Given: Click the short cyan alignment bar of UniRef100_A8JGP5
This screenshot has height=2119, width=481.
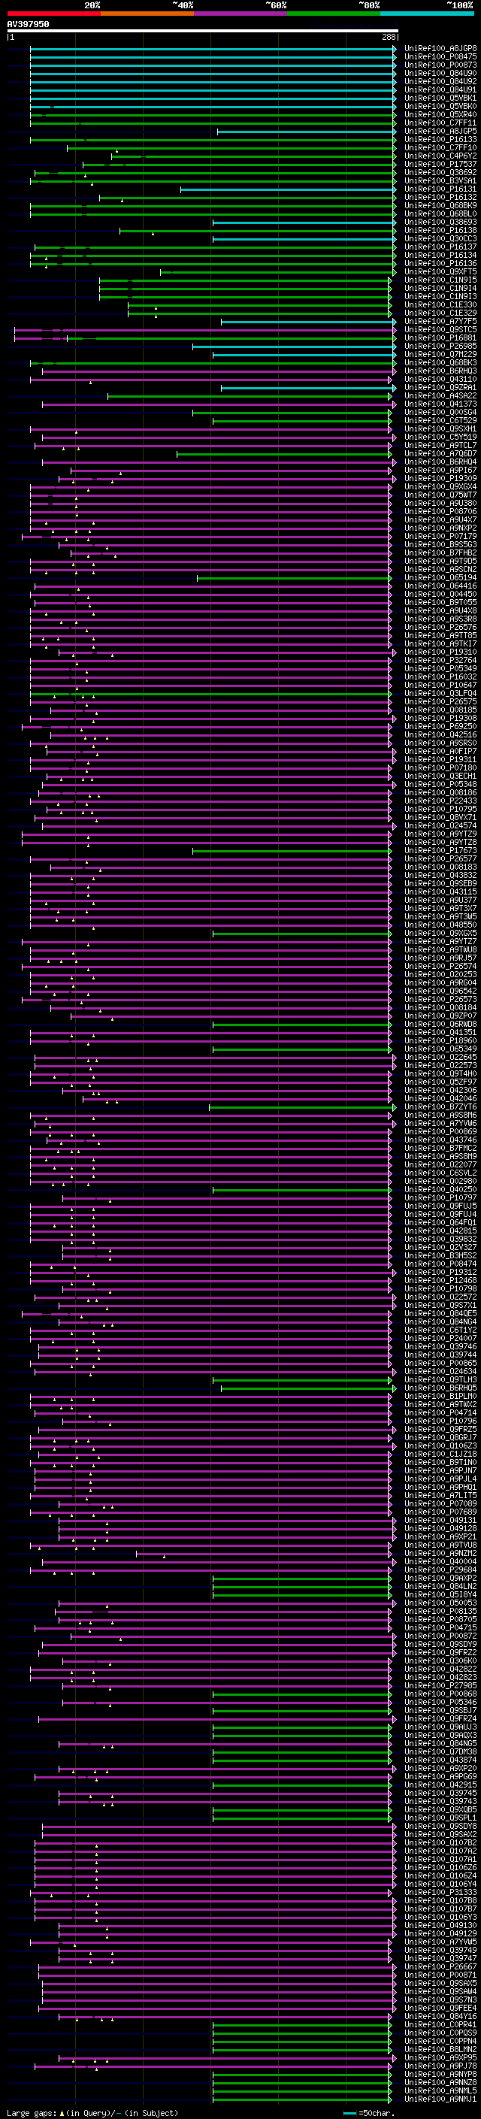Looking at the screenshot, I should (x=307, y=132).
